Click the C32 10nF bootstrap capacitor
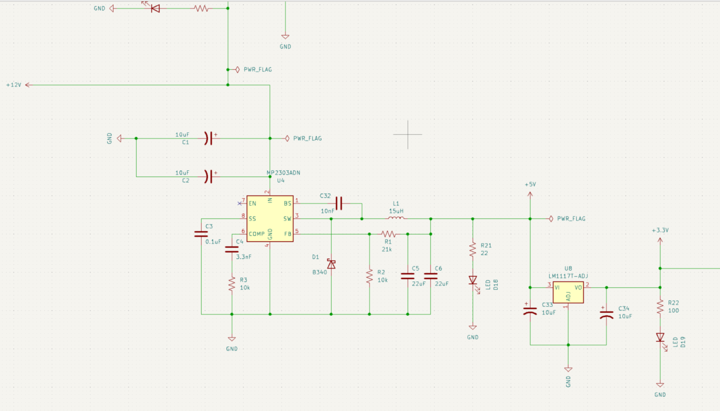The image size is (720, 411). [339, 203]
